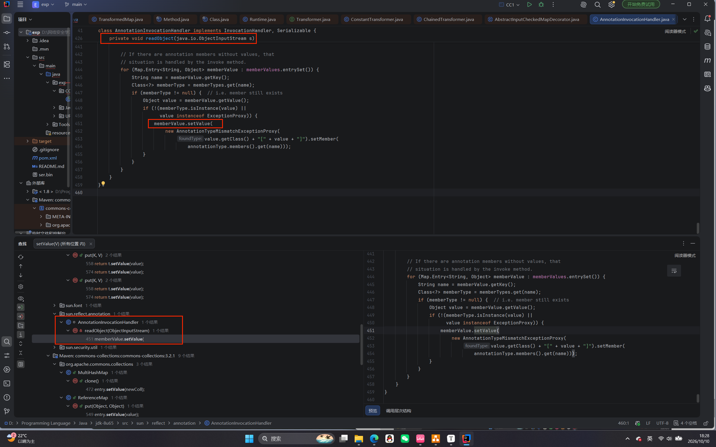Viewport: 716px width, 447px height.
Task: Click the 开始免费试用 button
Action: pyautogui.click(x=641, y=4)
